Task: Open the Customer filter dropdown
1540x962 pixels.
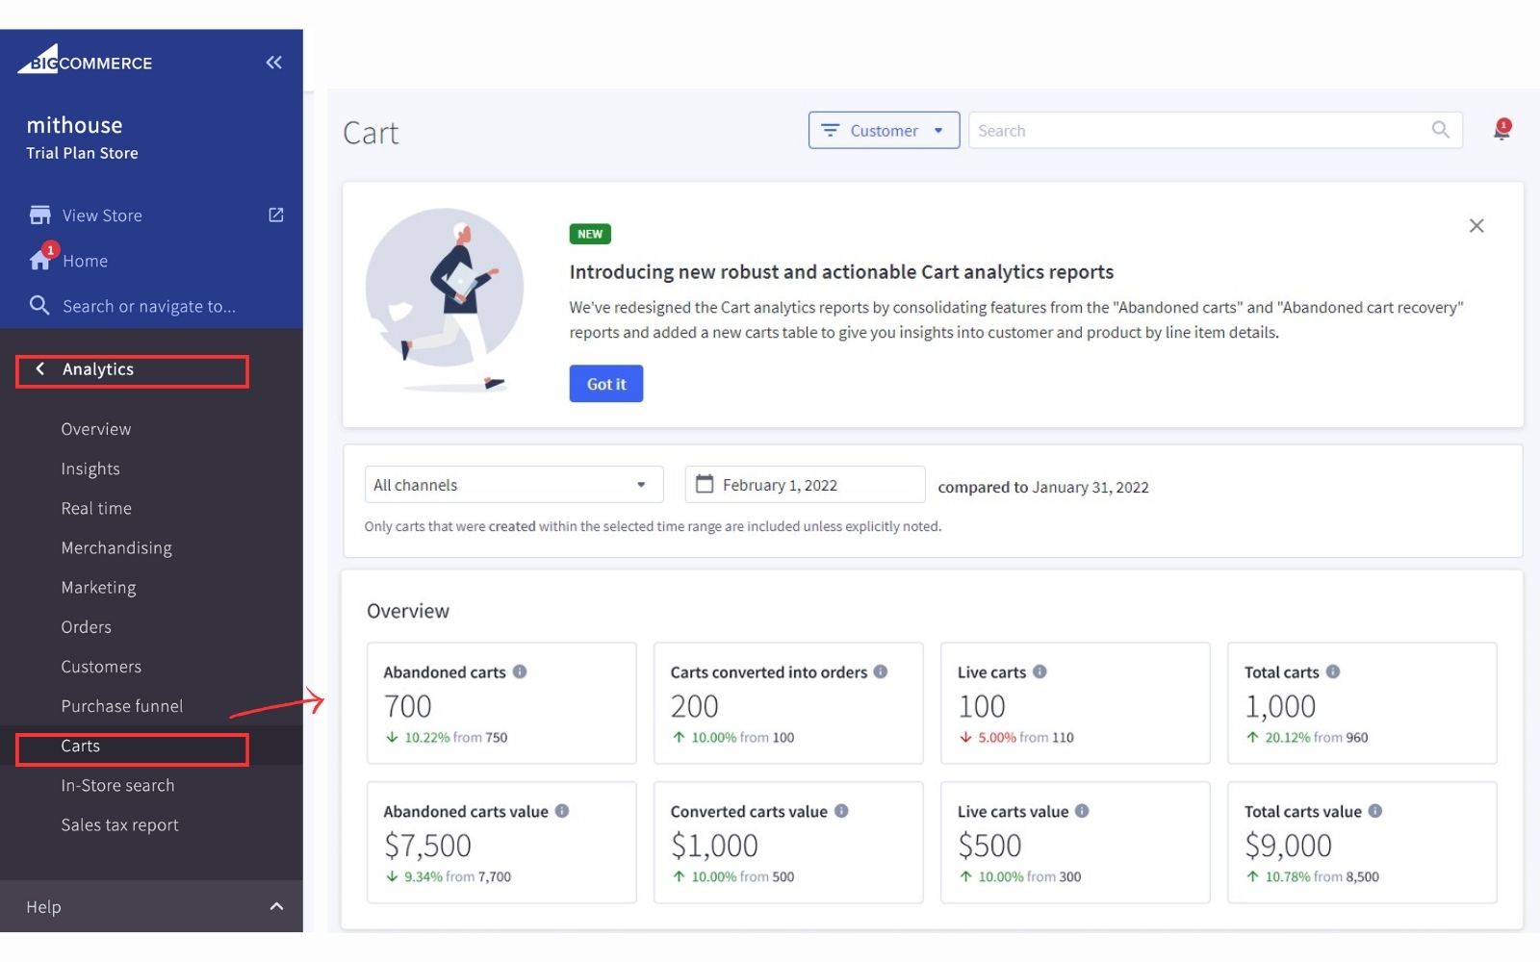Action: coord(884,130)
